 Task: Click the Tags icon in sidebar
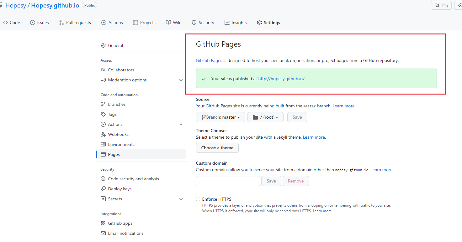[103, 114]
